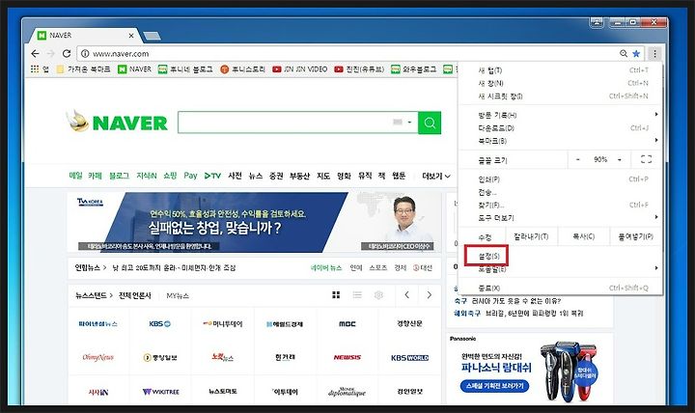The width and height of the screenshot is (695, 413).
Task: Open the KBS newsstand logo
Action: pos(160,324)
